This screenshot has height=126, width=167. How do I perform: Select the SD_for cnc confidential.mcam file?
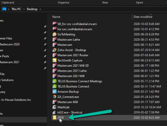(77, 24)
